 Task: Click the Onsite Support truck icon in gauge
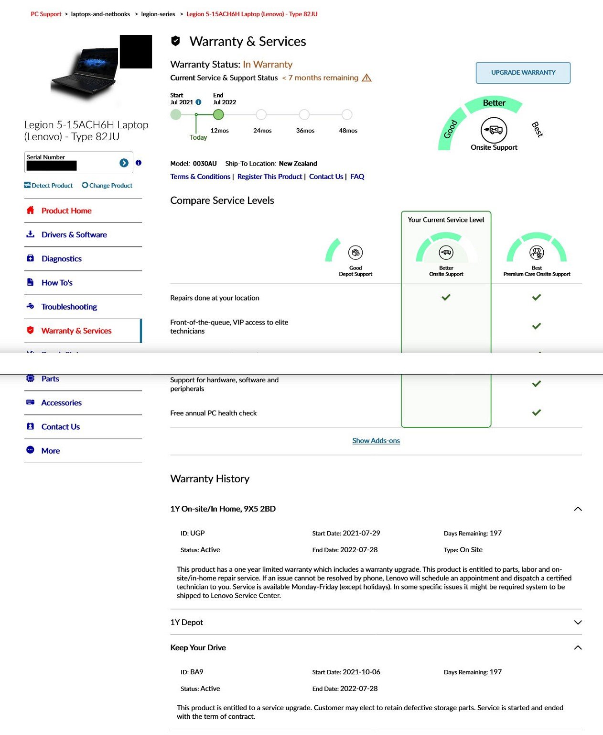coord(494,130)
